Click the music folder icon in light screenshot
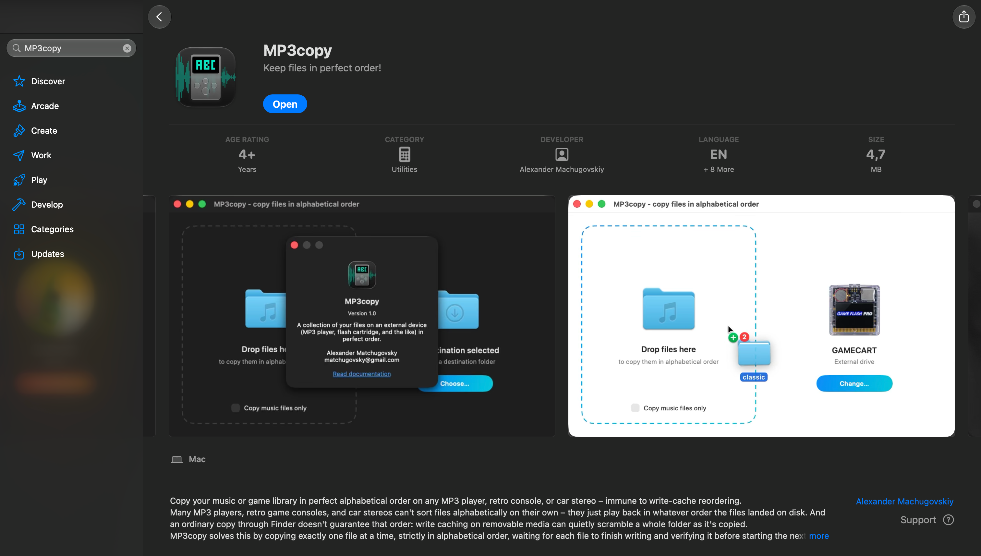 (668, 308)
